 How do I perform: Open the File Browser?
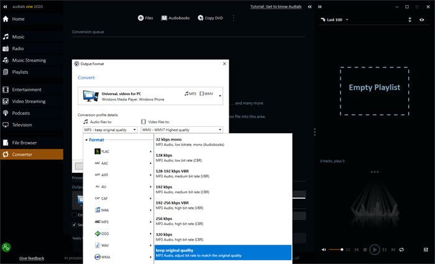pyautogui.click(x=32, y=143)
